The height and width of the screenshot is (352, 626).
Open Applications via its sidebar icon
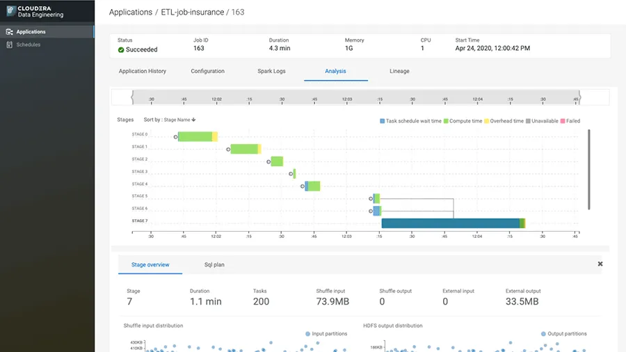9,32
